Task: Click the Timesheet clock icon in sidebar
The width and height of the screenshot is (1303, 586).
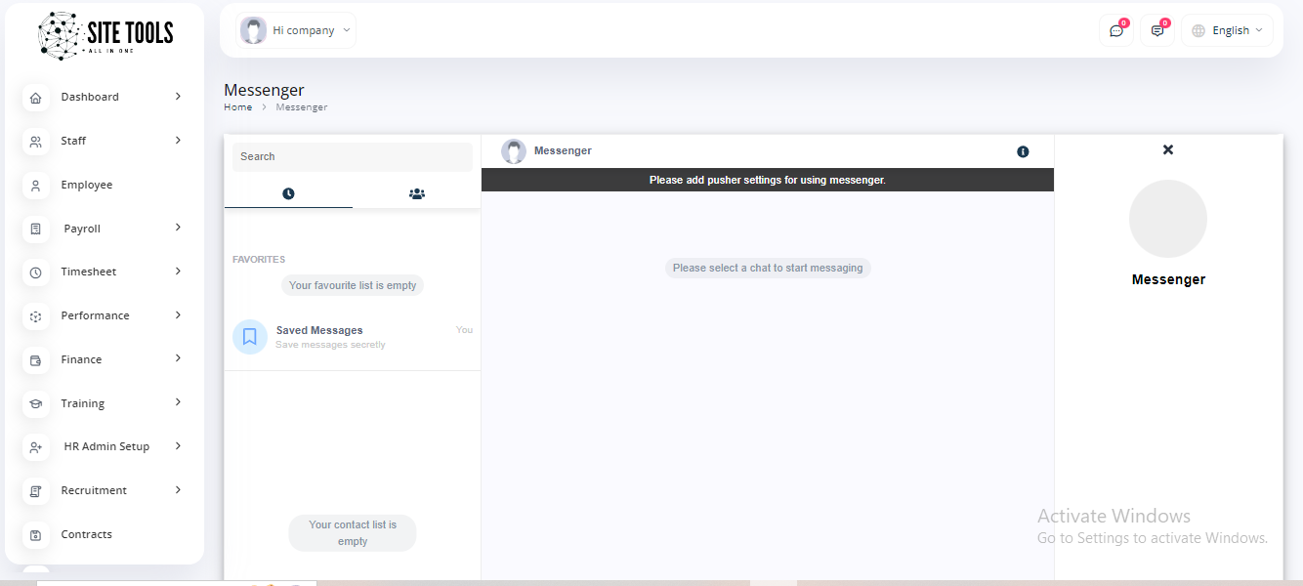Action: (x=36, y=272)
